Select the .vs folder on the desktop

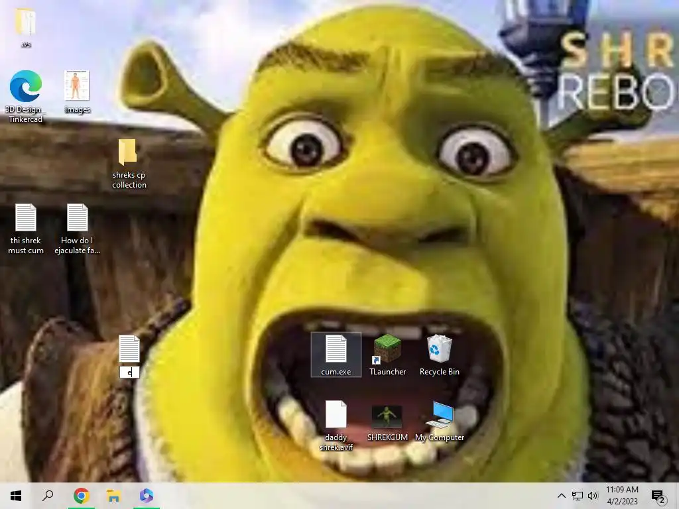26,27
